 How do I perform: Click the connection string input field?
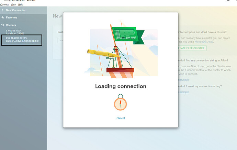(x=60, y=40)
